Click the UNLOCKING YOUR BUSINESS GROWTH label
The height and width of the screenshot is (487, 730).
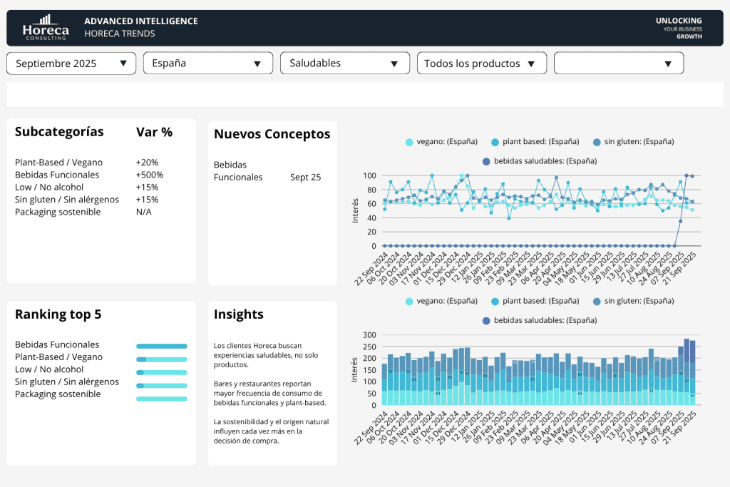678,28
